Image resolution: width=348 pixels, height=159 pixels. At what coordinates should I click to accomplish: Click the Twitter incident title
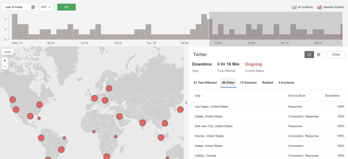click(x=200, y=54)
